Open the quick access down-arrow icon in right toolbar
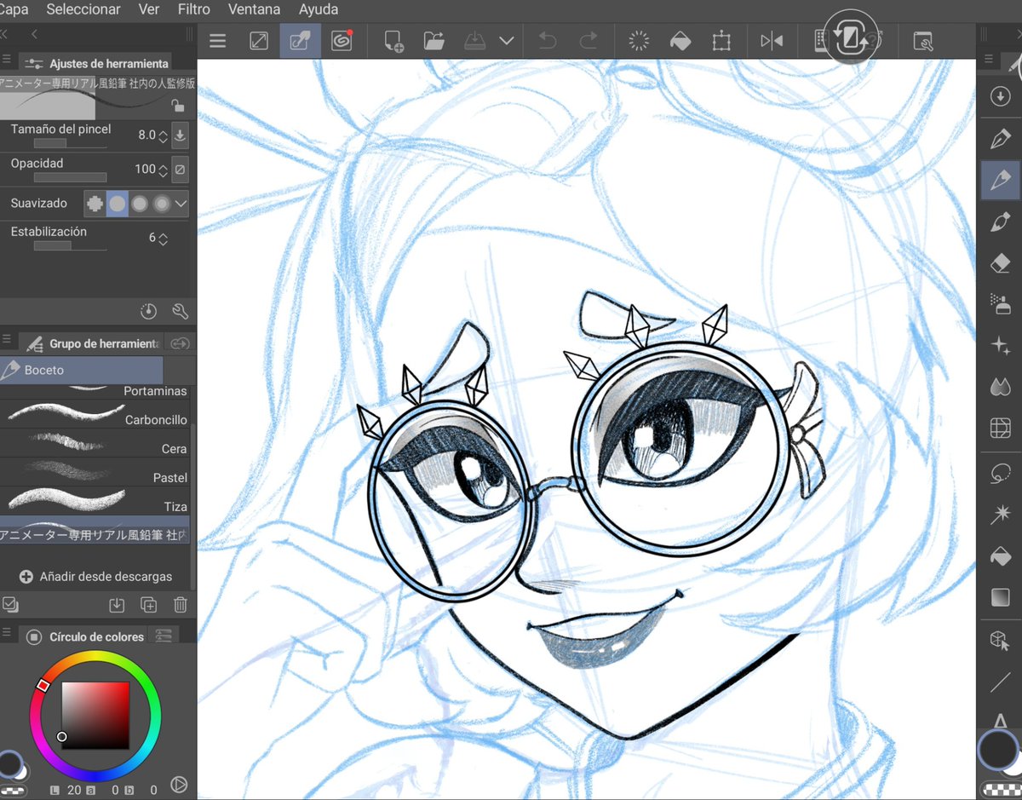This screenshot has width=1022, height=800. pyautogui.click(x=1001, y=97)
